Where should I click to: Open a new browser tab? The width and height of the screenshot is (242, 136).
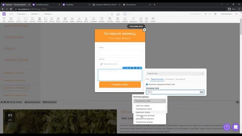tap(154, 5)
